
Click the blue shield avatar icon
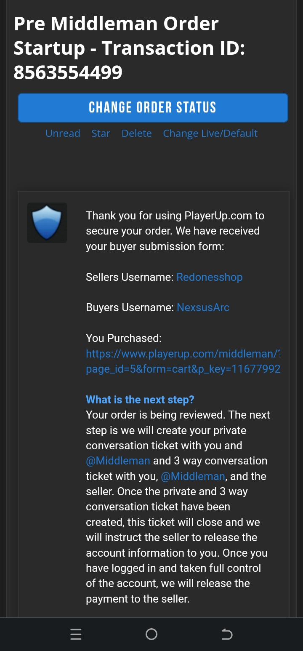(47, 222)
